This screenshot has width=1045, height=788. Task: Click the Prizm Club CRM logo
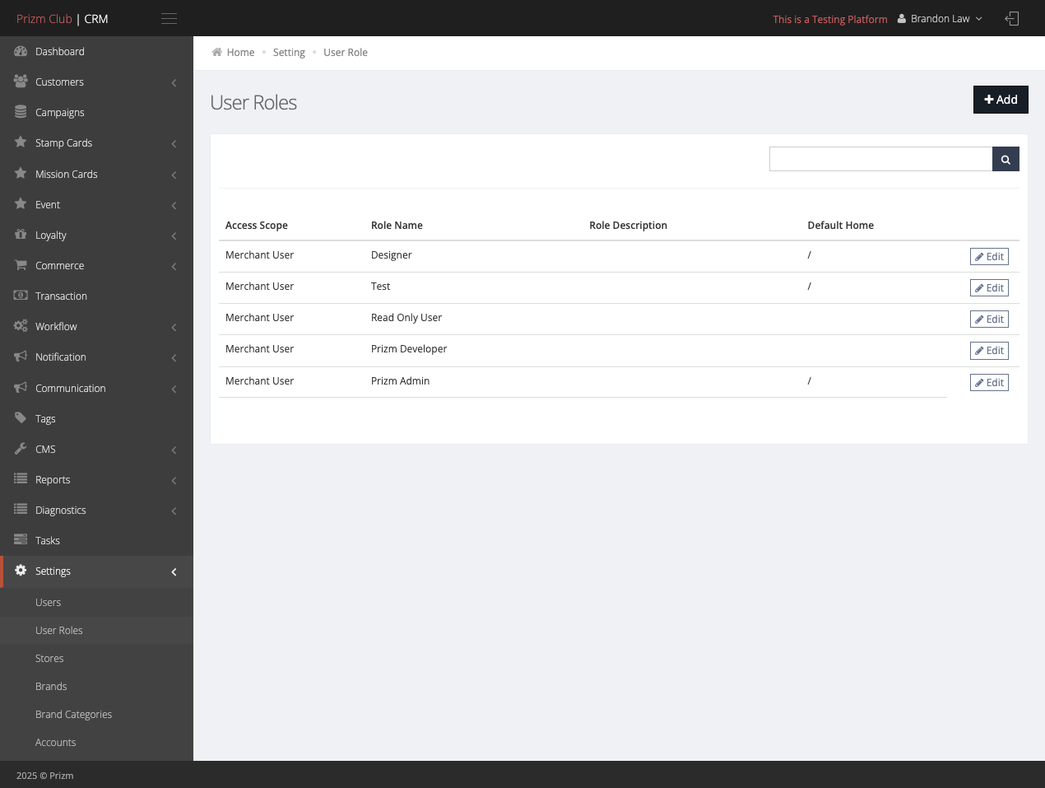[63, 18]
